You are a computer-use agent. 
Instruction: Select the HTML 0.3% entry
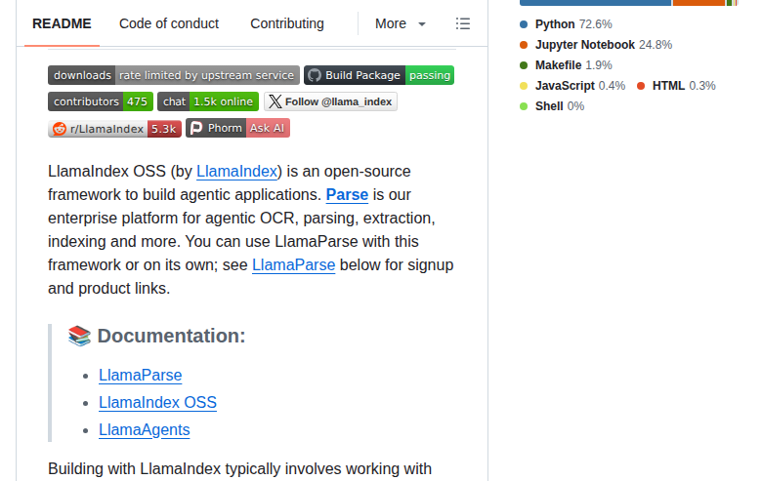(x=676, y=86)
